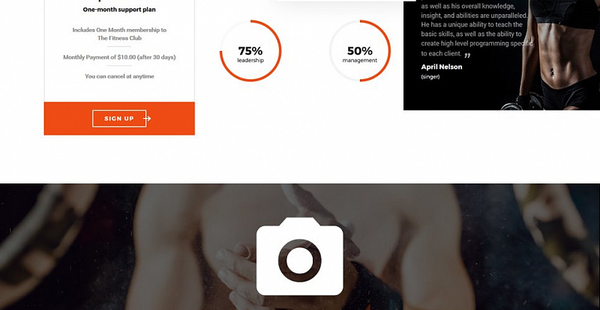Click the 75% leadership progress circle
This screenshot has height=310, width=600.
250,51
